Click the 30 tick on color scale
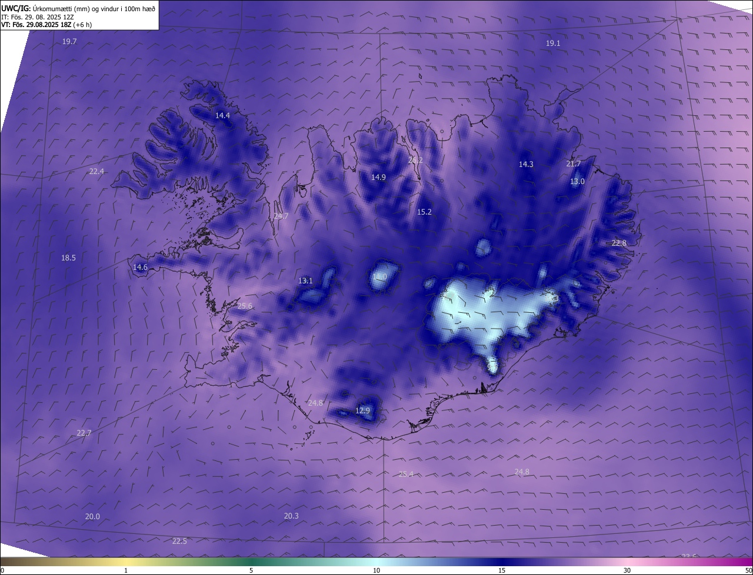 click(627, 571)
